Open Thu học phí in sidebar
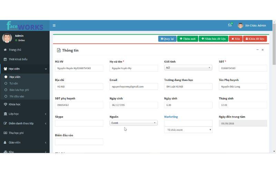The width and height of the screenshot is (276, 173). (x=16, y=133)
